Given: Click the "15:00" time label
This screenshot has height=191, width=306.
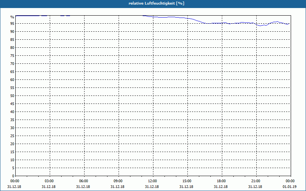Looking at the screenshot, I should [x=188, y=181].
